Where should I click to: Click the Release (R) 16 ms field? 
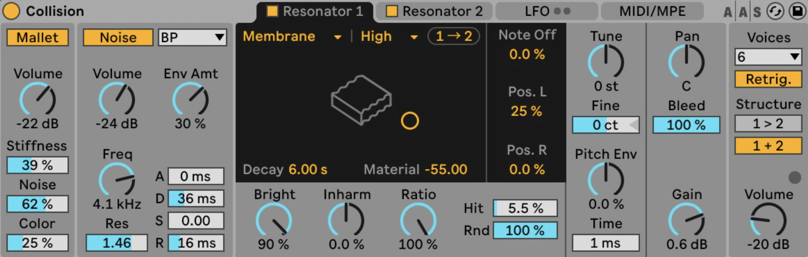(196, 243)
